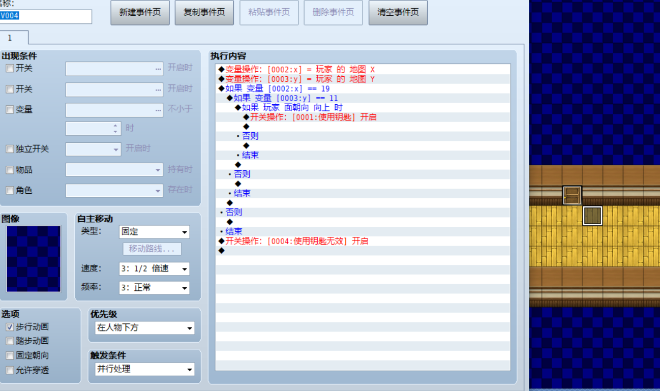Screen dimensions: 660x391
Task: Click the empty diamond line after 开关操作 [0004]
Action: click(x=363, y=251)
